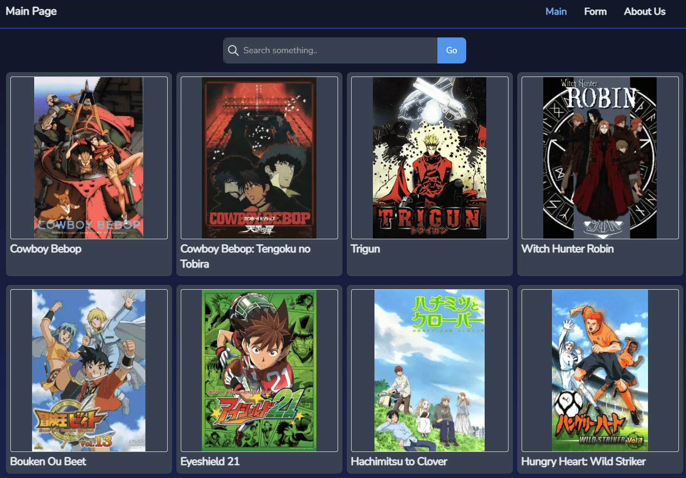Click the Trigun title link
The height and width of the screenshot is (478, 686).
tap(365, 248)
